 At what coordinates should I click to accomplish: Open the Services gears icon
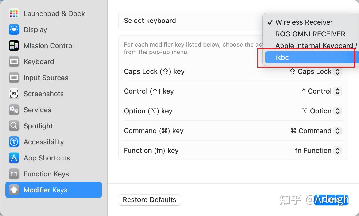coord(14,110)
